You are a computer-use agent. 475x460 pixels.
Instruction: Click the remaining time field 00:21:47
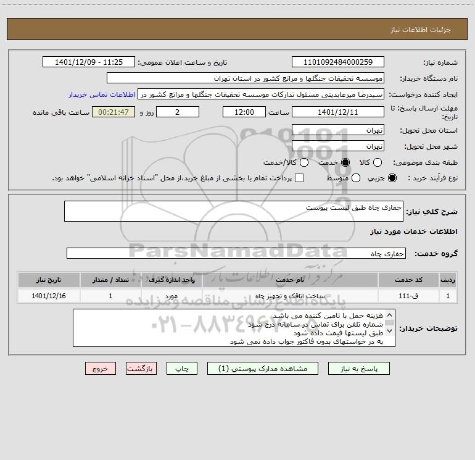tap(114, 112)
